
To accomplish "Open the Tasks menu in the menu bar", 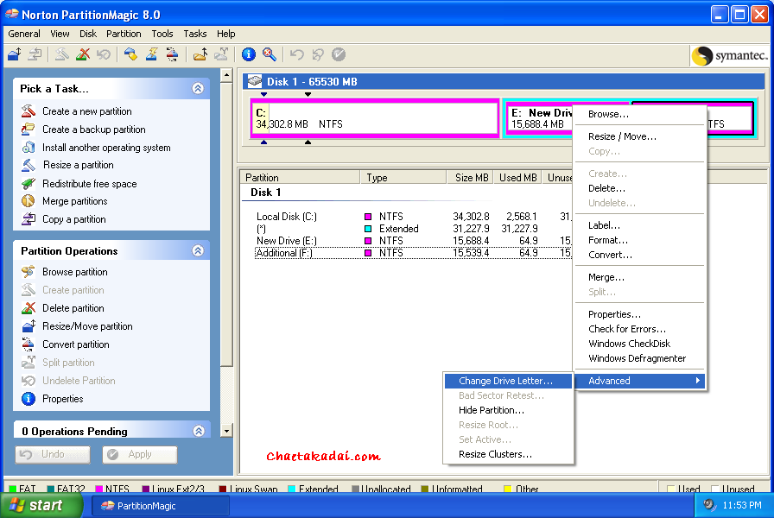I will (x=195, y=34).
